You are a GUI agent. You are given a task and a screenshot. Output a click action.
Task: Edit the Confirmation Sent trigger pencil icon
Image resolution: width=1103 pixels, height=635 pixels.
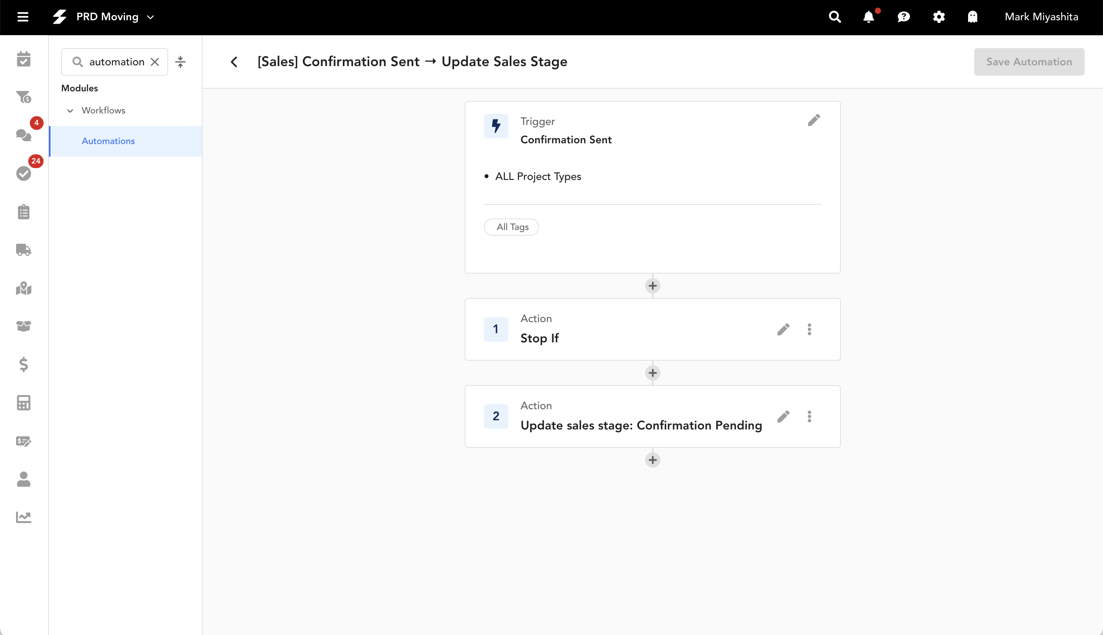pos(813,120)
